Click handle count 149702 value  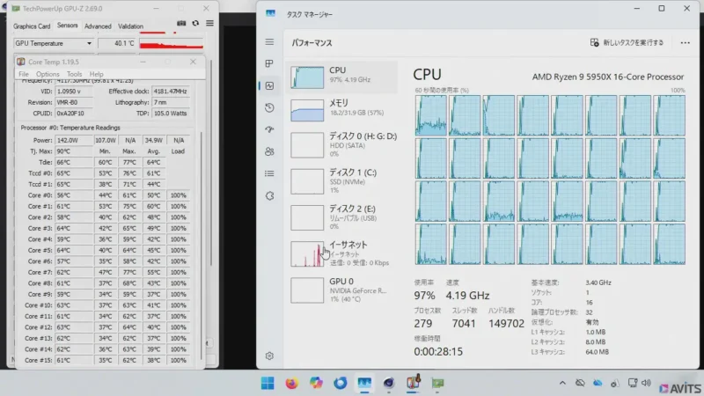coord(506,323)
